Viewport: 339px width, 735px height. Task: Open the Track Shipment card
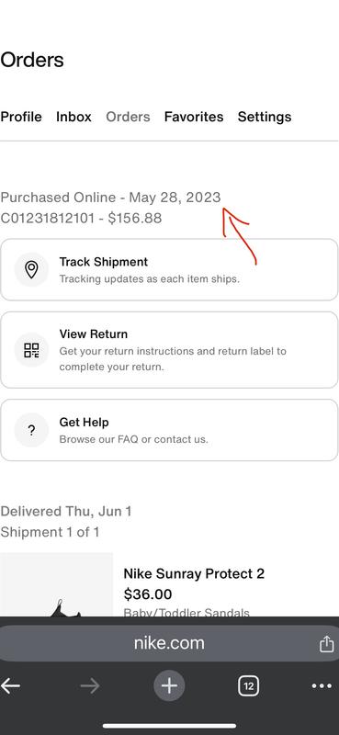[x=169, y=269]
